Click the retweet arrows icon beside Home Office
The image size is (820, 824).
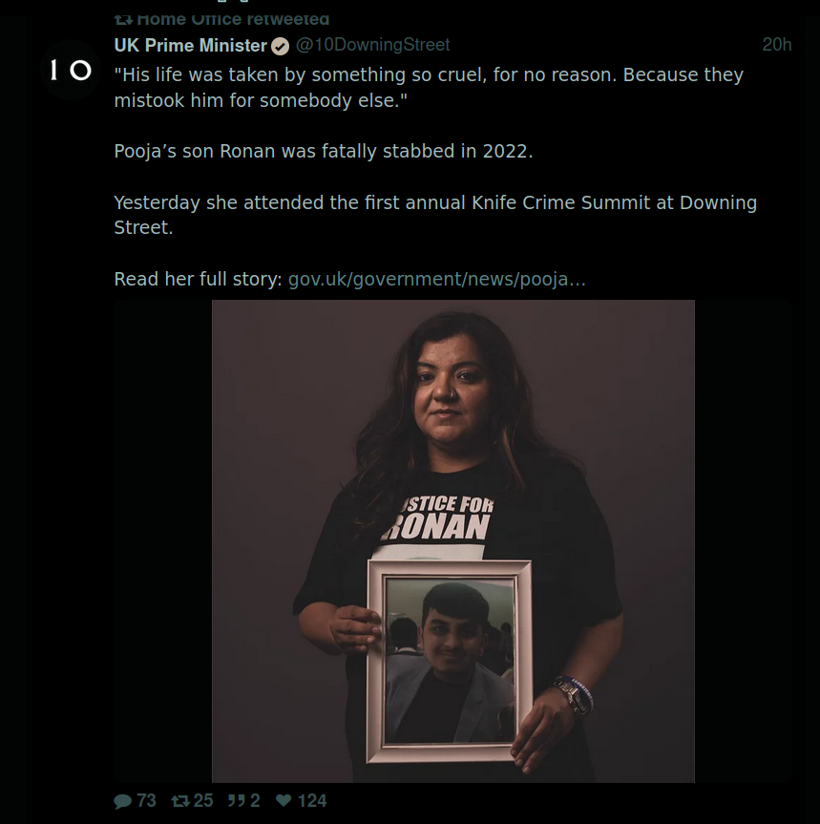coord(123,20)
